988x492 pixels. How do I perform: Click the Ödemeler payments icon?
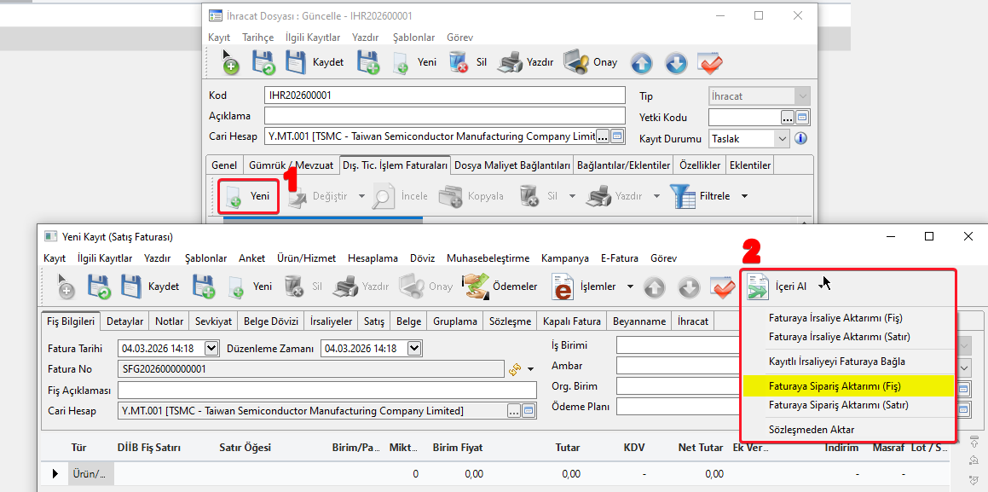point(476,287)
